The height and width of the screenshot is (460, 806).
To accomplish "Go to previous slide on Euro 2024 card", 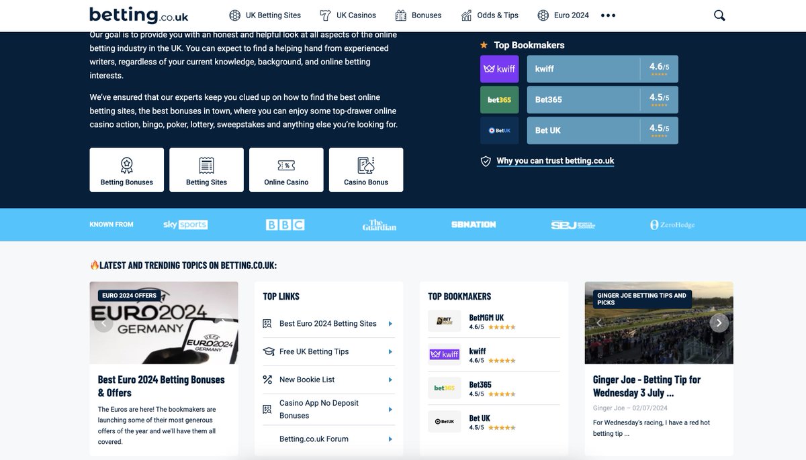I will pos(103,323).
